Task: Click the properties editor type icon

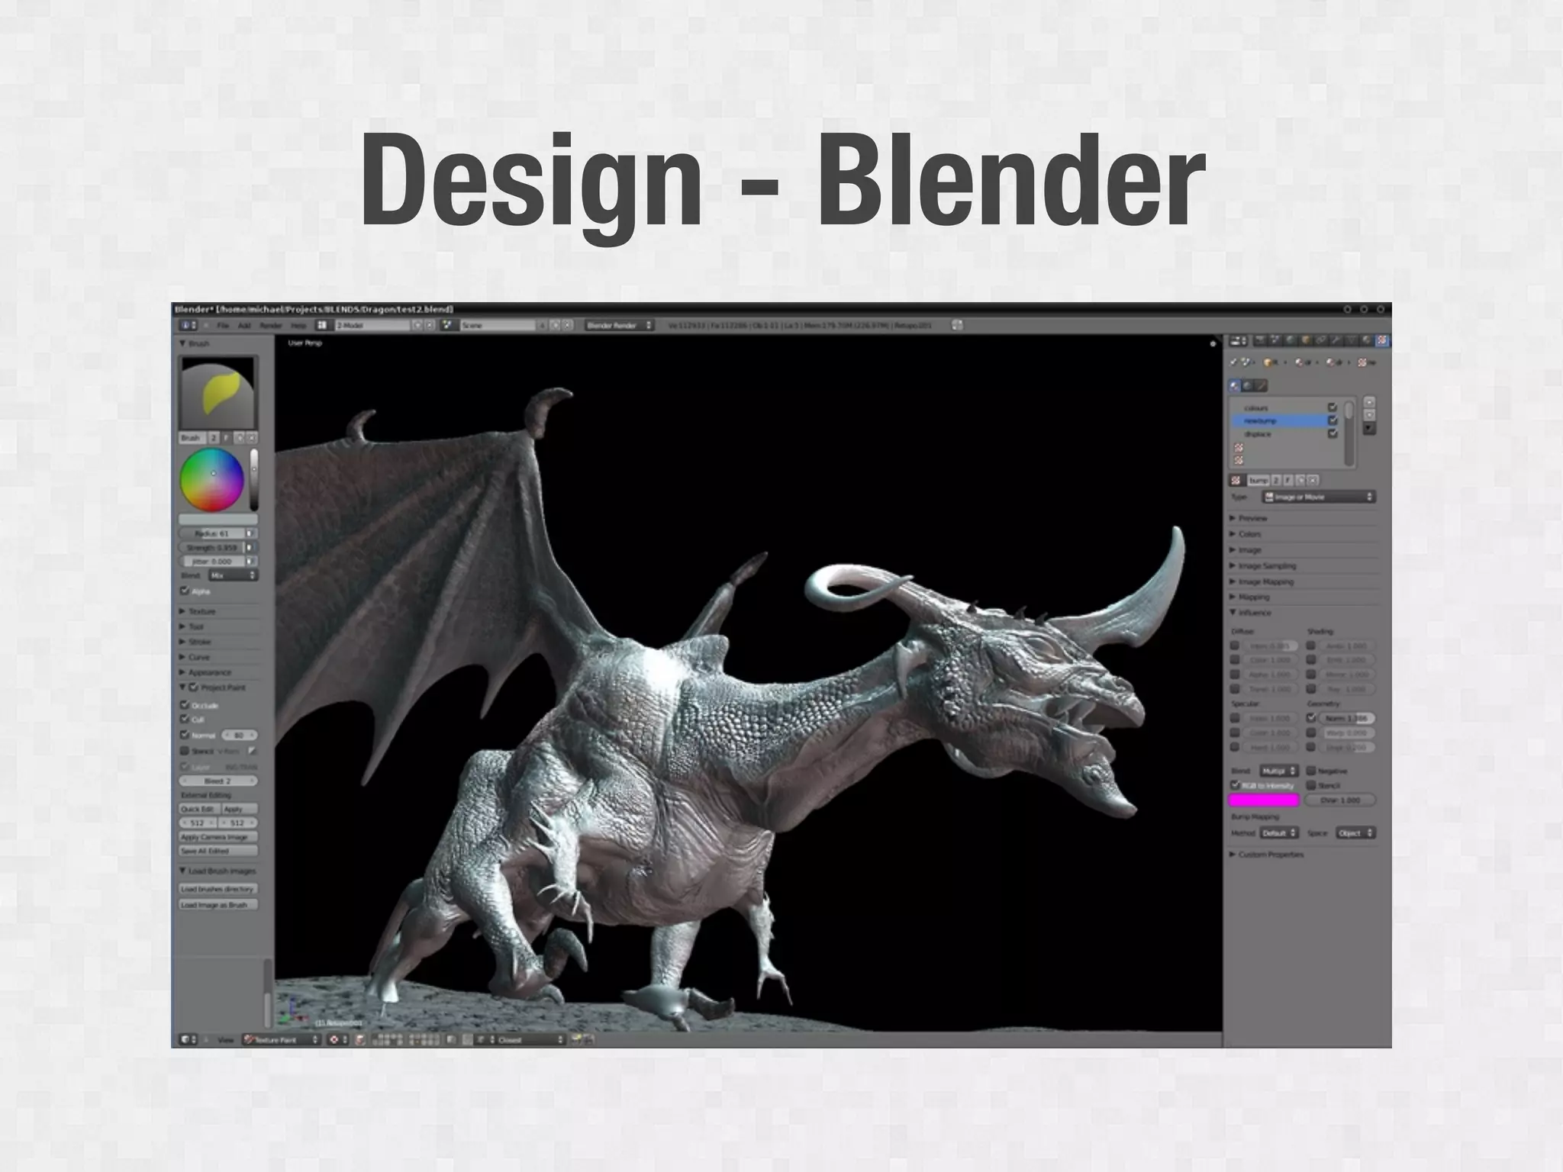Action: point(1239,340)
